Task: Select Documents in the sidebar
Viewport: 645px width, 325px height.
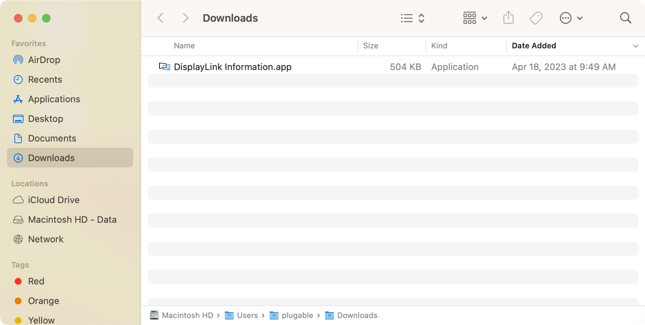Action: click(x=52, y=138)
